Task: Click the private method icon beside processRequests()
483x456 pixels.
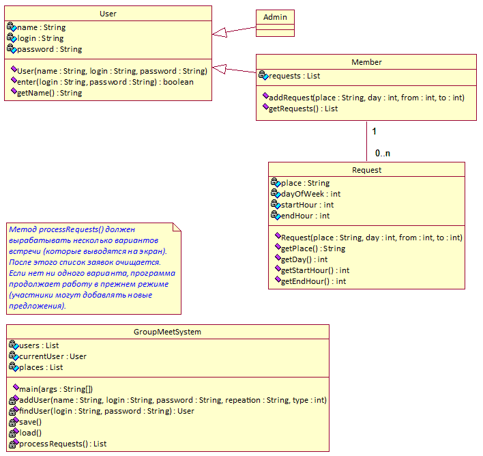Action: click(14, 444)
